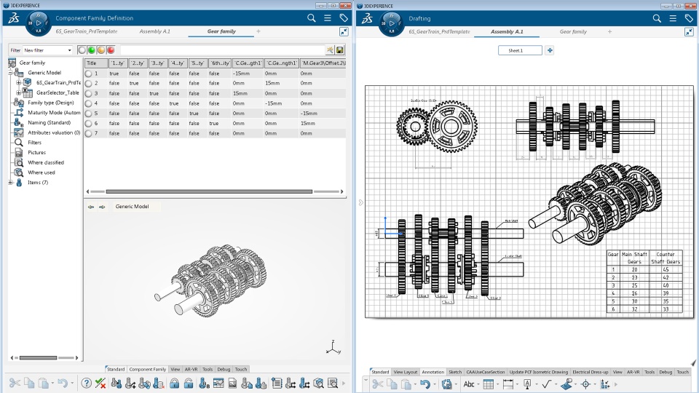This screenshot has height=393, width=699.
Task: Click the tag icon in Component Family header
Action: coord(343,18)
